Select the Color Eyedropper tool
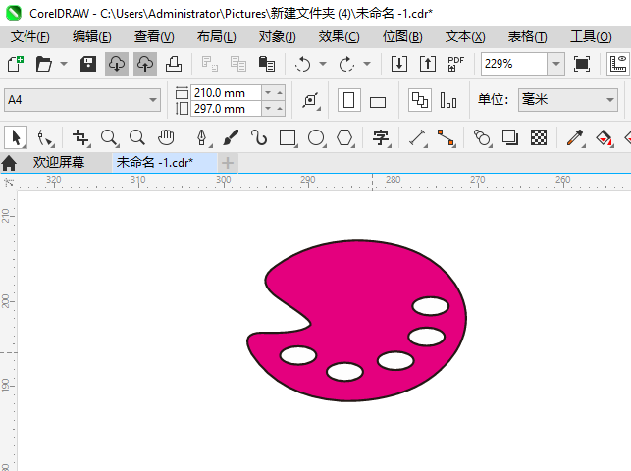Screen dimensions: 631x471 [575, 137]
